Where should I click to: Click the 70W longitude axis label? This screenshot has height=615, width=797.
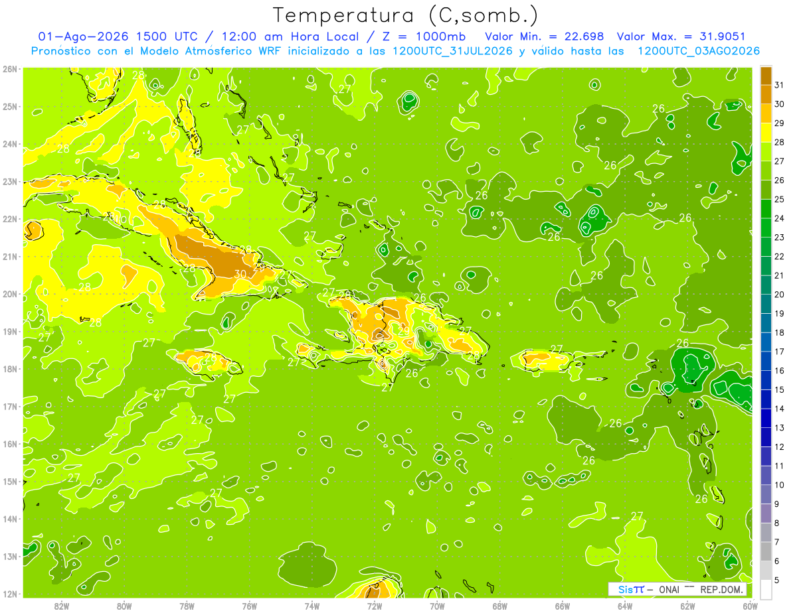click(x=437, y=606)
